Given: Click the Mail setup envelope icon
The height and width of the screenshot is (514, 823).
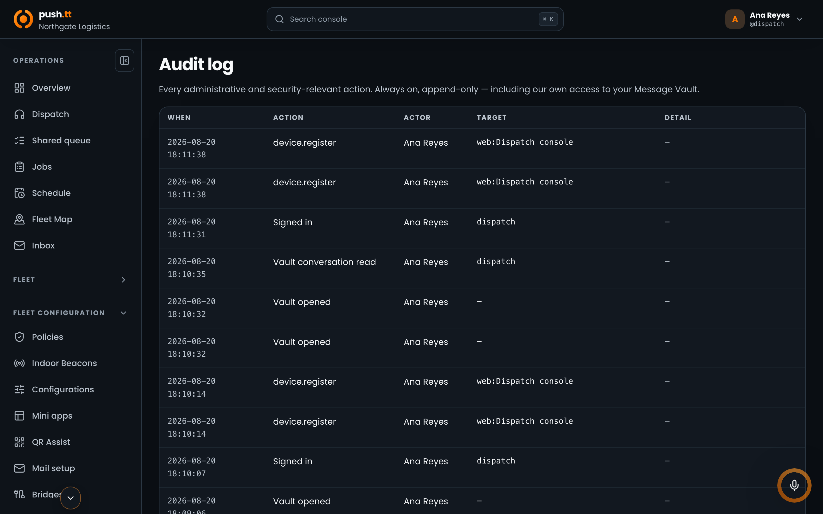Looking at the screenshot, I should 19,468.
